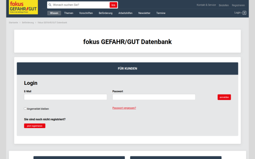
Task: Click breadcrumb 'fokus GEFAHR/GUT Datenbank'
Action: (52, 22)
